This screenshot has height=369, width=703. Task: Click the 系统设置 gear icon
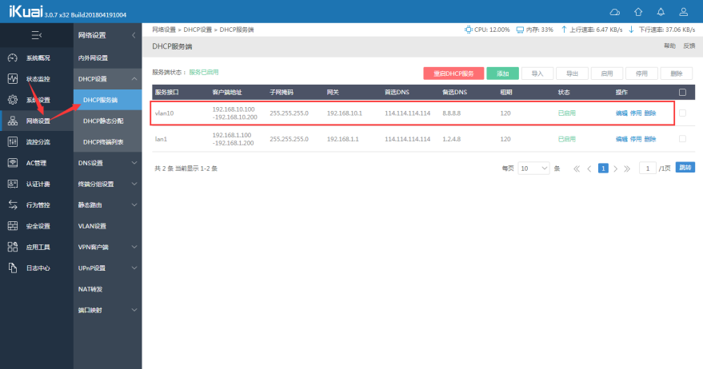(13, 100)
